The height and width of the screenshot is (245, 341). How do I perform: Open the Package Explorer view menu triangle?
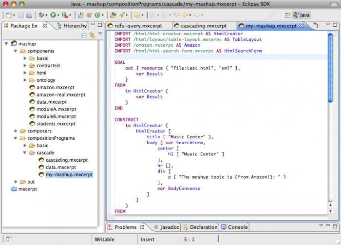(100, 34)
